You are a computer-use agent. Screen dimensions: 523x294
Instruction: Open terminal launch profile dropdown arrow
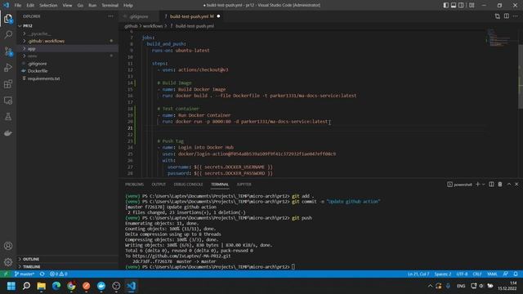click(483, 185)
